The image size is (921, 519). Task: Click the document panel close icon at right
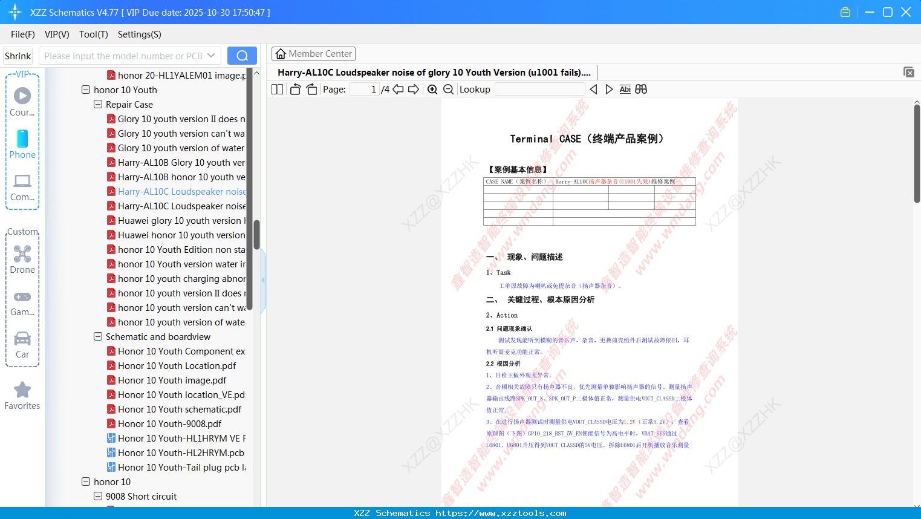point(909,72)
